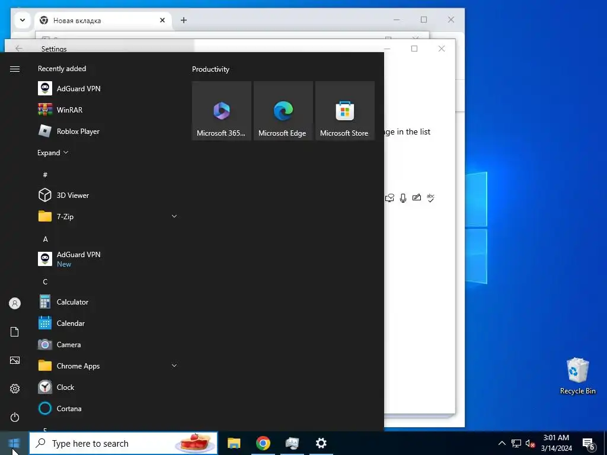Click the handwriting icon in Settings window
Image resolution: width=607 pixels, height=455 pixels.
point(417,198)
